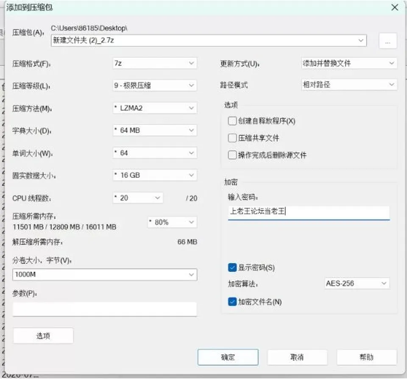The height and width of the screenshot is (379, 407).
Task: Confirm with the 确定 button
Action: (x=228, y=357)
